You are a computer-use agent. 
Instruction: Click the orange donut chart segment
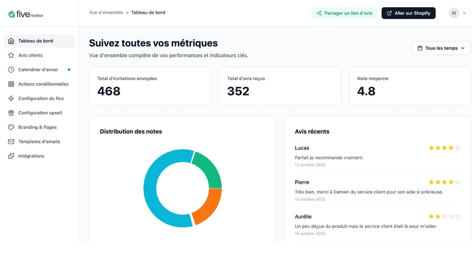tap(210, 206)
